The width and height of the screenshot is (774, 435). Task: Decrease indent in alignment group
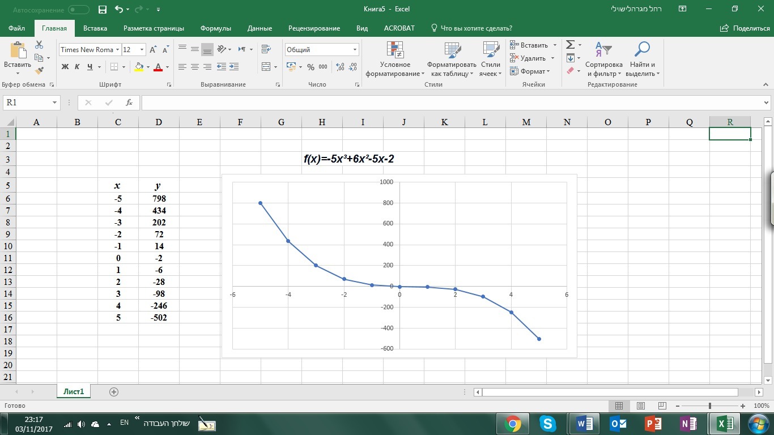click(x=222, y=67)
